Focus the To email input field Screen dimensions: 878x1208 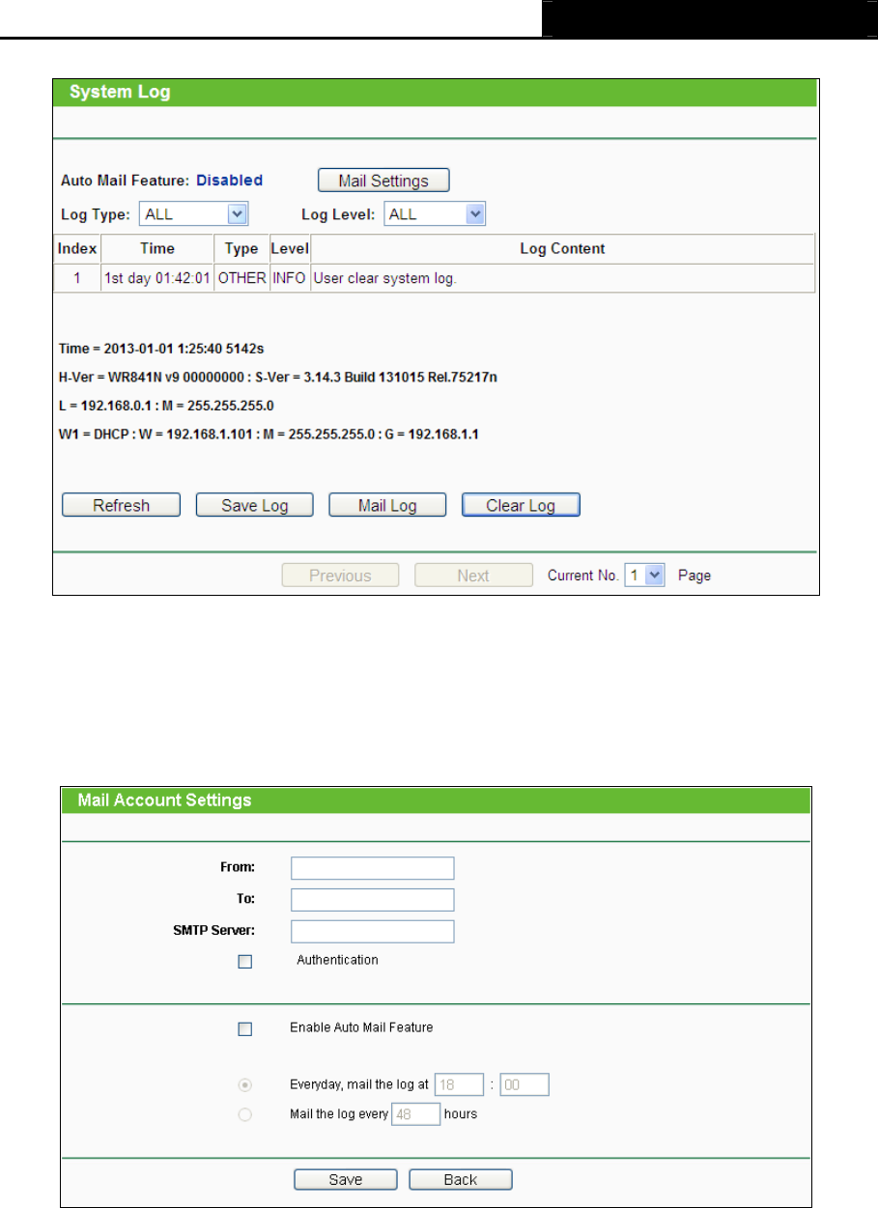372,900
